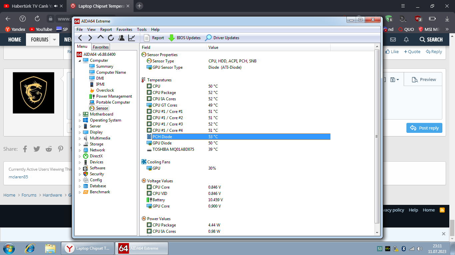Expand the Multimedia tree node

pyautogui.click(x=80, y=138)
